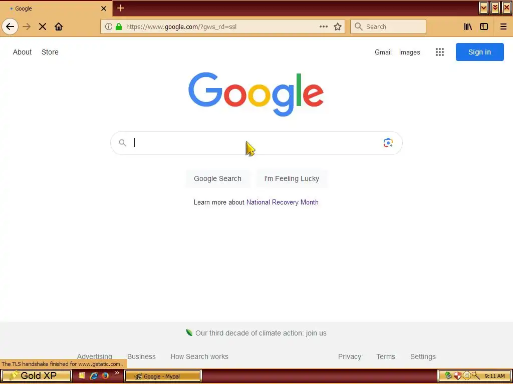Click the yellow notes quick launch icon

point(82,375)
